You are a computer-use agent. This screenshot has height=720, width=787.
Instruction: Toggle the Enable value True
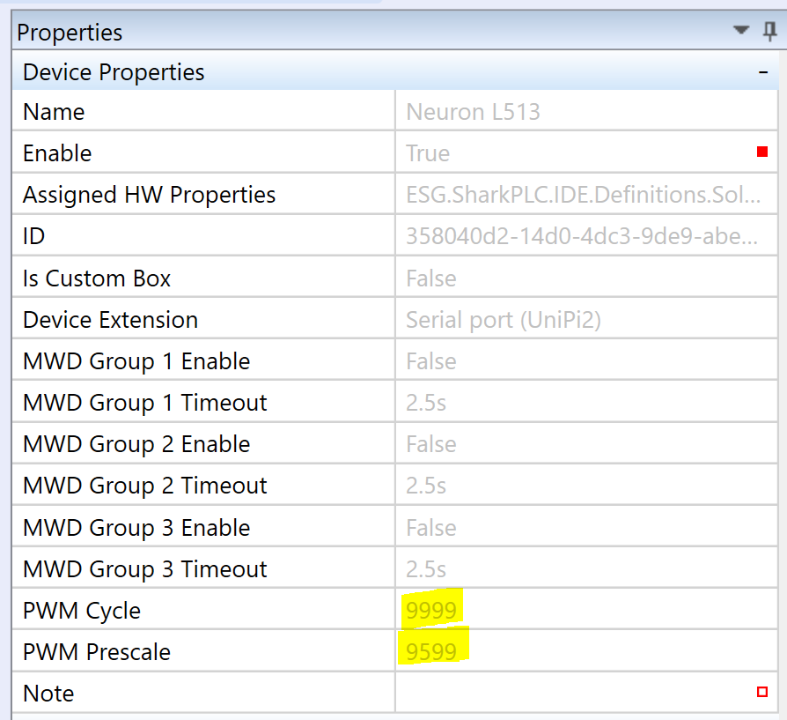click(428, 153)
